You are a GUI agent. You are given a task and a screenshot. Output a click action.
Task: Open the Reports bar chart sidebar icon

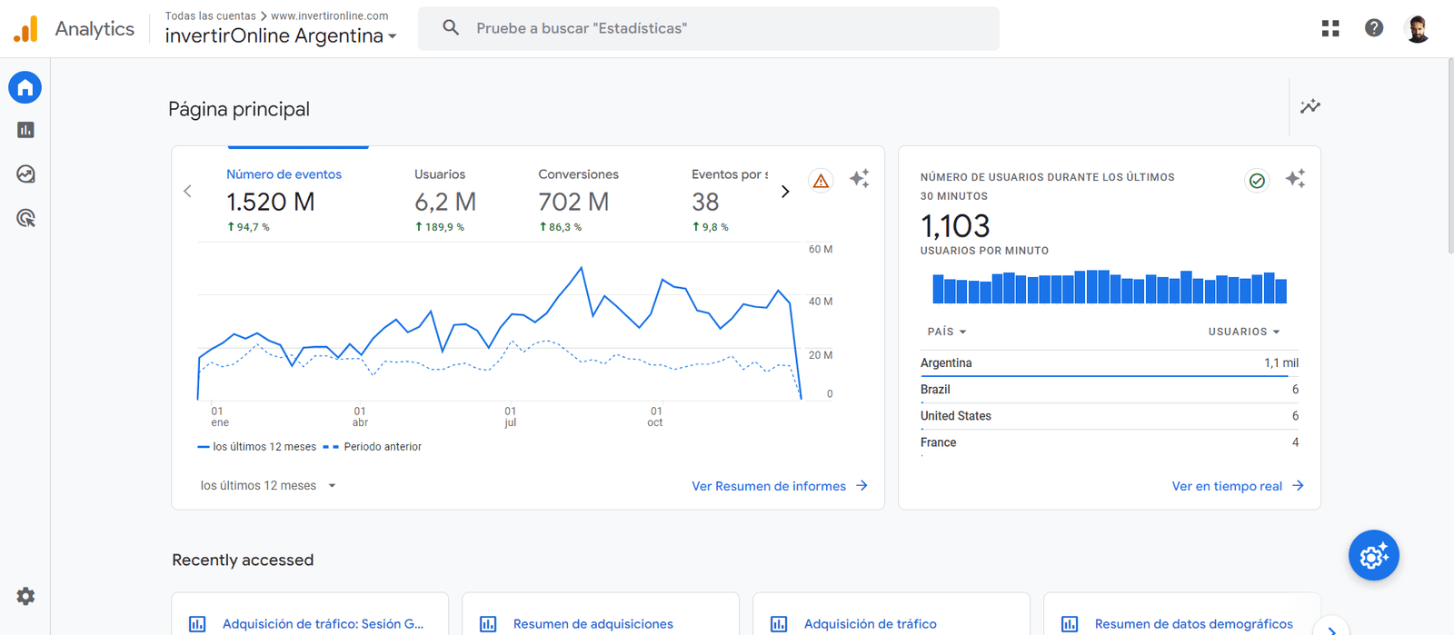click(25, 130)
